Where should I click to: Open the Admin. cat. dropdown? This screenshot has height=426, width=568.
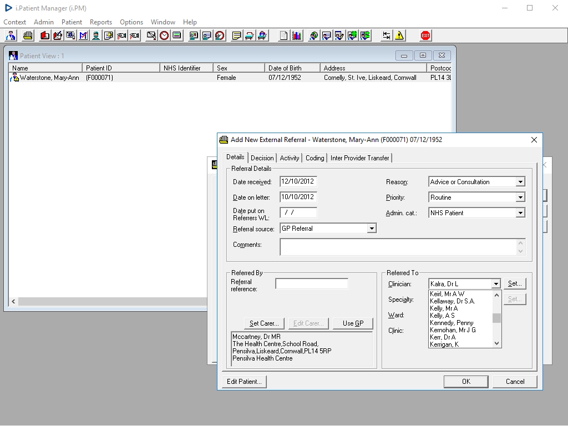pyautogui.click(x=520, y=213)
